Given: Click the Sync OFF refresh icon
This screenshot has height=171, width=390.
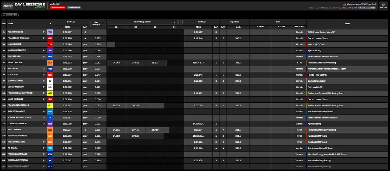Looking at the screenshot, I should pyautogui.click(x=383, y=5).
